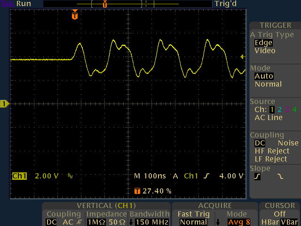Select AC Line as trigger source

[x=268, y=118]
